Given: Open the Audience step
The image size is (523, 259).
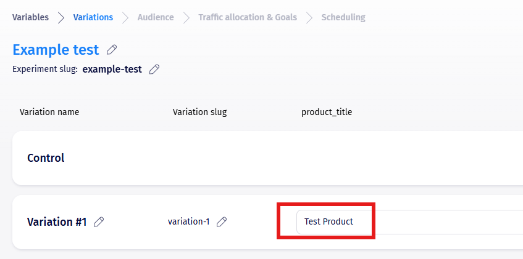Looking at the screenshot, I should click(x=156, y=17).
